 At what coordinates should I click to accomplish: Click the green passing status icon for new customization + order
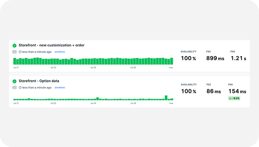(x=14, y=46)
